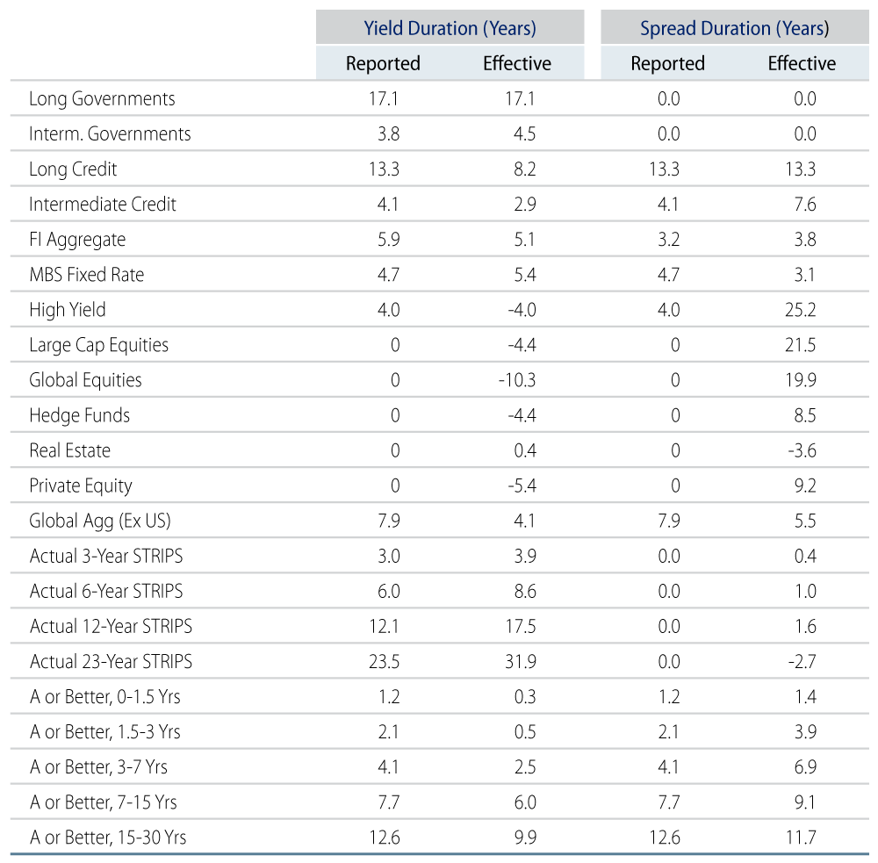Image resolution: width=878 pixels, height=863 pixels.
Task: Click the Yield Duration (Years) header
Action: (x=450, y=28)
